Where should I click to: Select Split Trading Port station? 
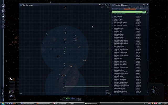pyautogui.click(x=129, y=16)
